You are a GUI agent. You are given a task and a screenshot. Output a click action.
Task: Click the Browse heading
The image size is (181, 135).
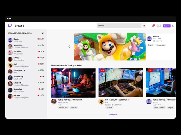pos(19,26)
